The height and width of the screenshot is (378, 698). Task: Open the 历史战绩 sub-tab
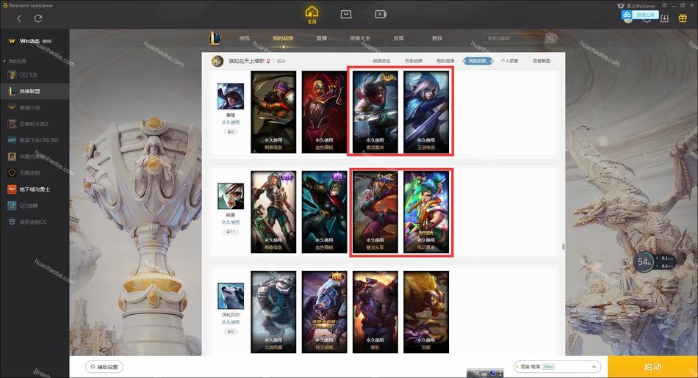click(413, 61)
